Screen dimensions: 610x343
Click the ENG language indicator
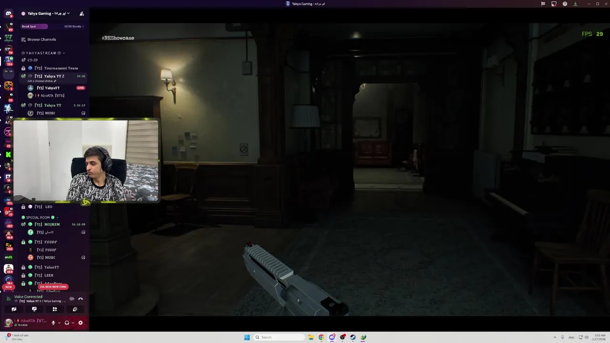(571, 337)
